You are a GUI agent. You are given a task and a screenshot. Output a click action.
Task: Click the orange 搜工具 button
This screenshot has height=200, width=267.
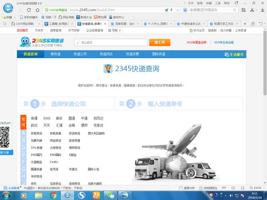point(159,42)
